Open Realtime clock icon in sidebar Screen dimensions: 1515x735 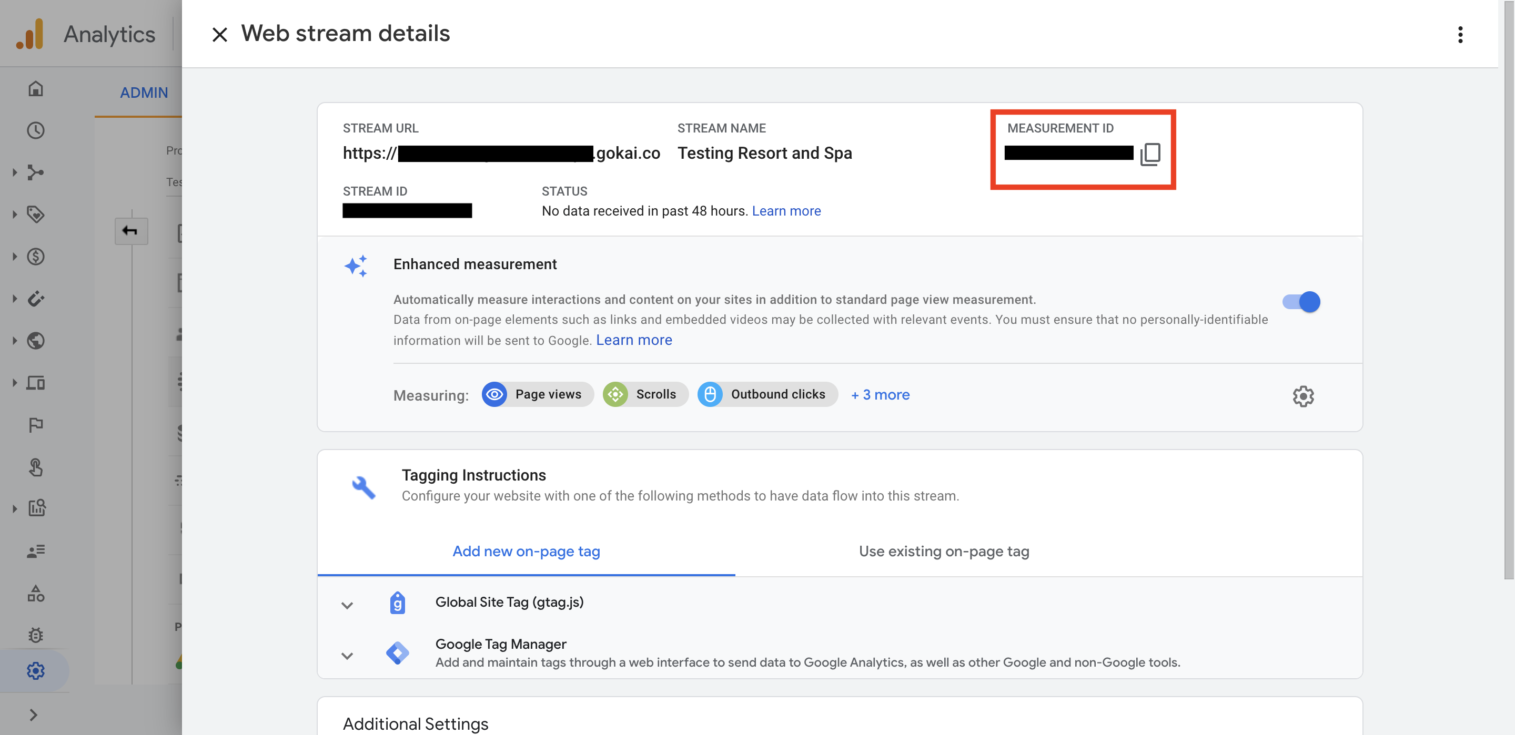pyautogui.click(x=36, y=130)
